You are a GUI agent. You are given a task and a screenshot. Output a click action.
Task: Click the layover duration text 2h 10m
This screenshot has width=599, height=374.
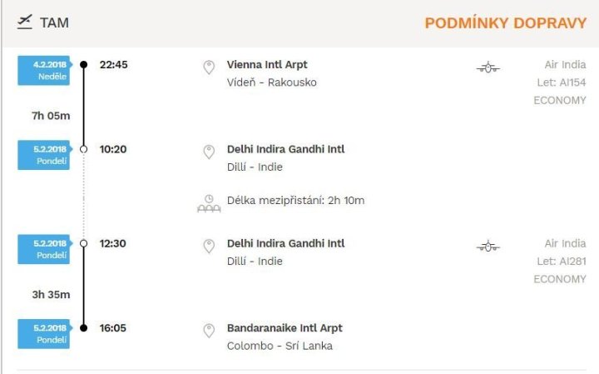pyautogui.click(x=348, y=200)
